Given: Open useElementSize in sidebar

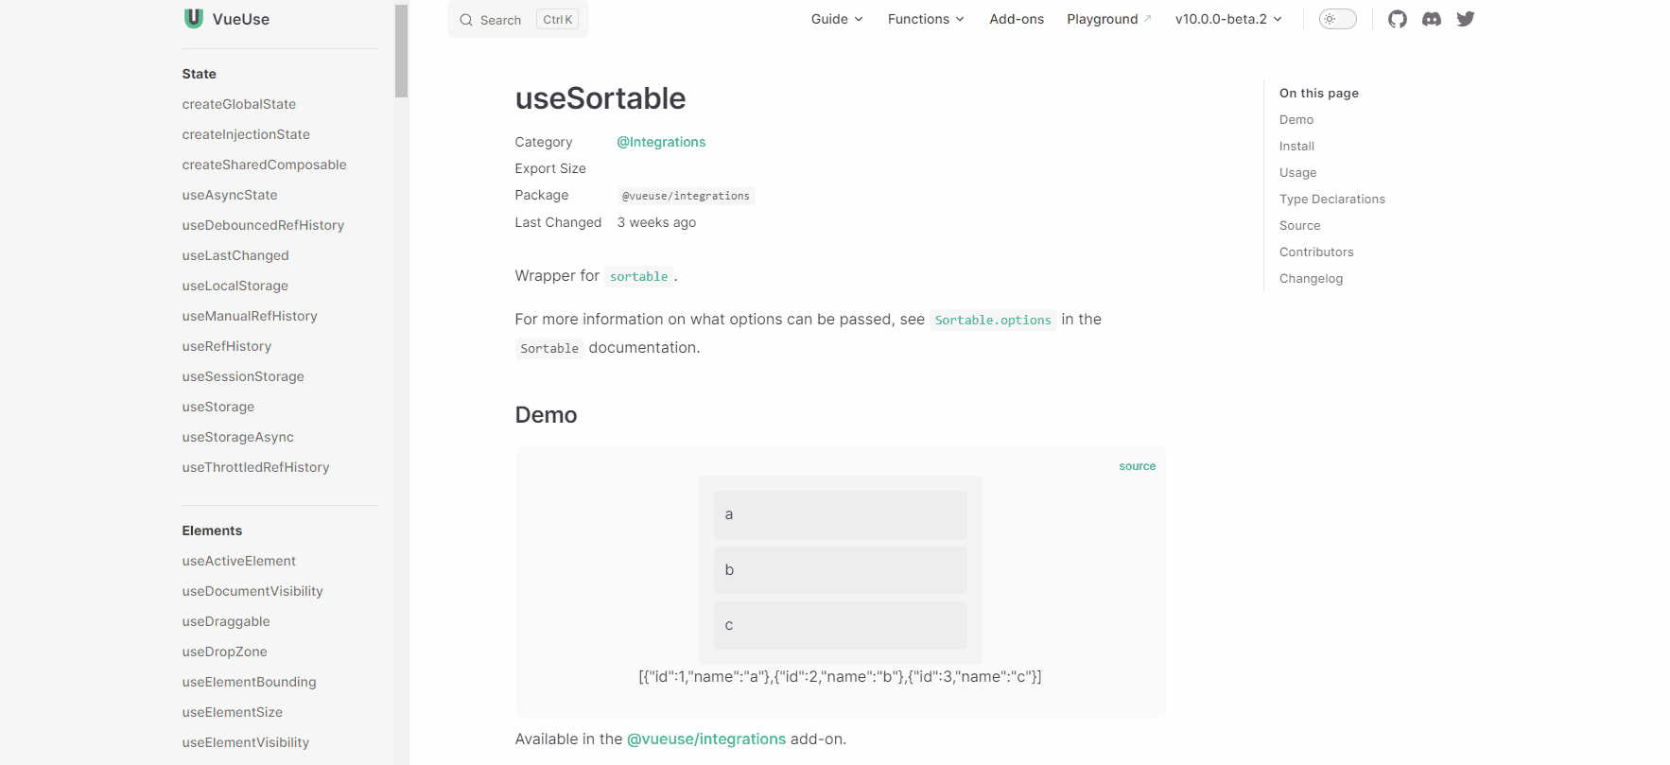Looking at the screenshot, I should pyautogui.click(x=233, y=712).
